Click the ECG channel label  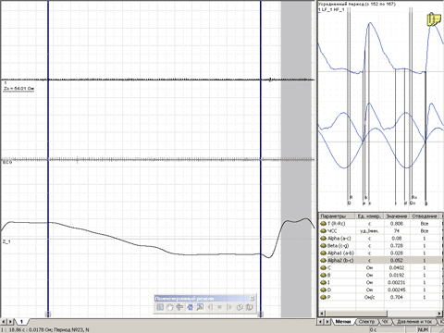click(7, 162)
